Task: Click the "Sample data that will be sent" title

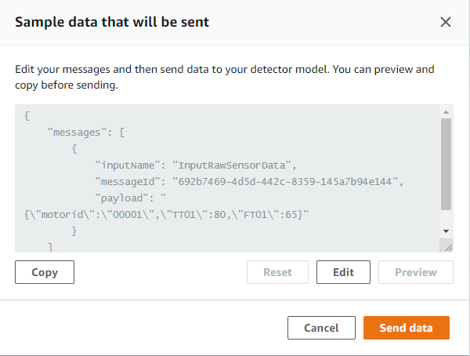Action: coord(112,22)
